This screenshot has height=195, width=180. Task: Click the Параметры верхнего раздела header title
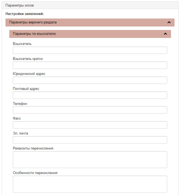point(33,22)
